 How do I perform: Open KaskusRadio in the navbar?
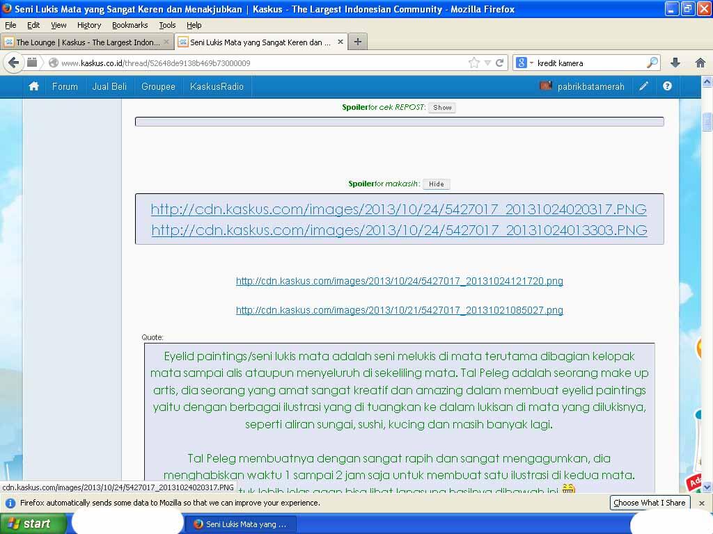pyautogui.click(x=217, y=86)
